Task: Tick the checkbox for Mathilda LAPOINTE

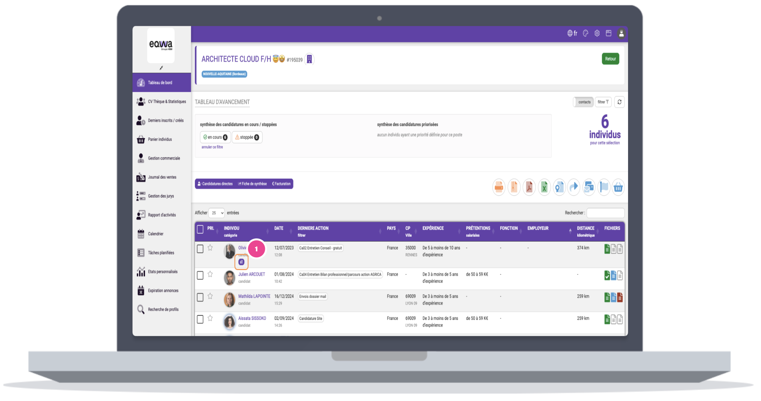Action: pyautogui.click(x=200, y=297)
